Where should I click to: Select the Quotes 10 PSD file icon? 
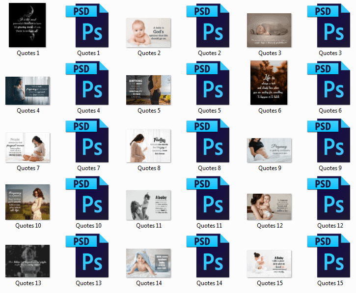87,198
